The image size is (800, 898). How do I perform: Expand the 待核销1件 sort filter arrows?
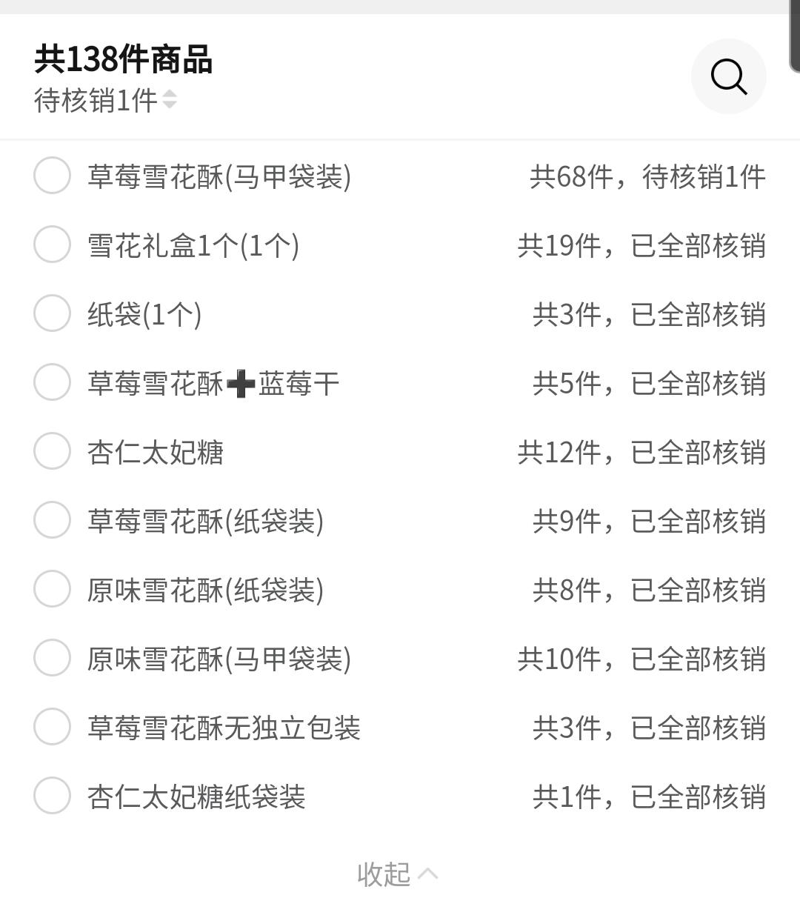(x=170, y=99)
